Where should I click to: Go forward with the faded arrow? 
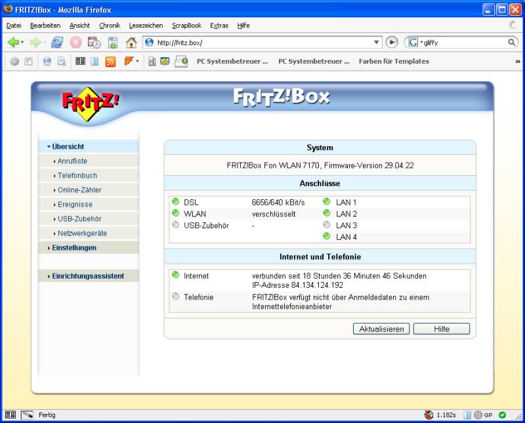tap(35, 43)
